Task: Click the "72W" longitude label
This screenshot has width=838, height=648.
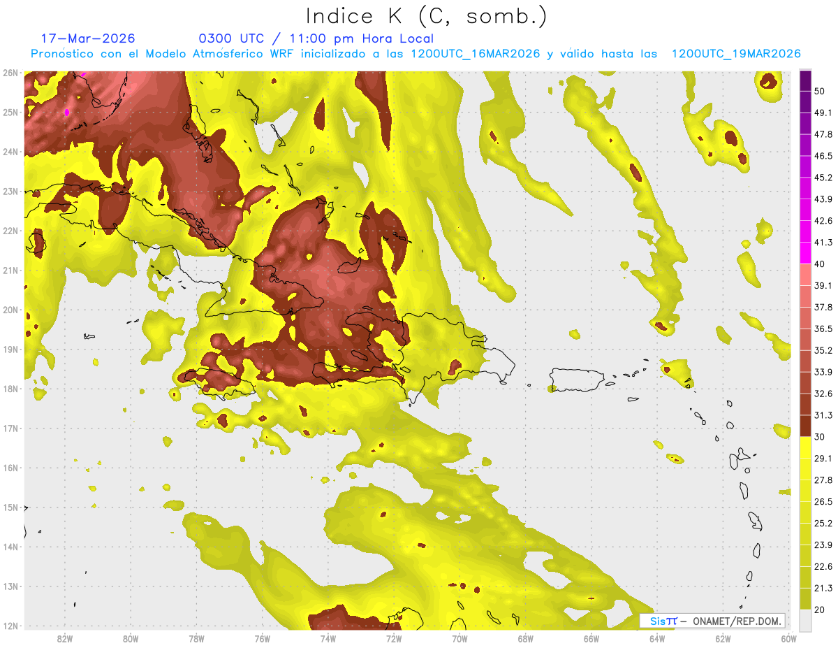Action: coord(394,639)
